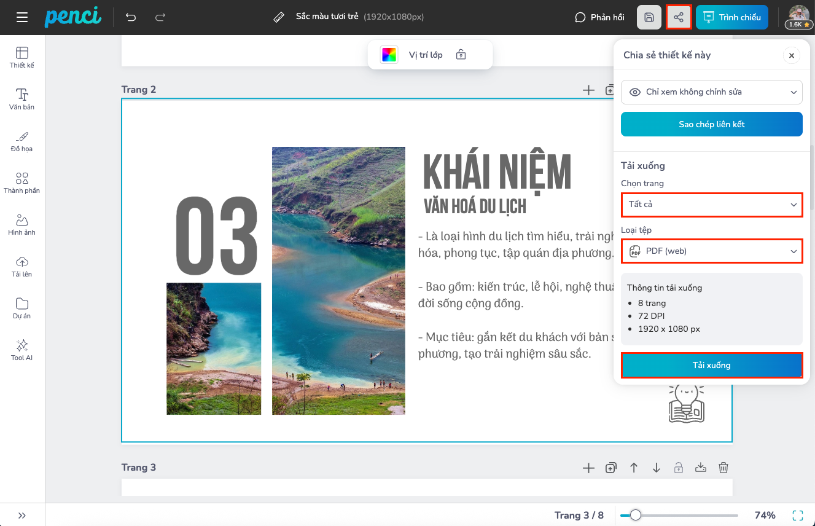Open the Văn bản sidebar tab
Image resolution: width=815 pixels, height=526 pixels.
pyautogui.click(x=22, y=98)
